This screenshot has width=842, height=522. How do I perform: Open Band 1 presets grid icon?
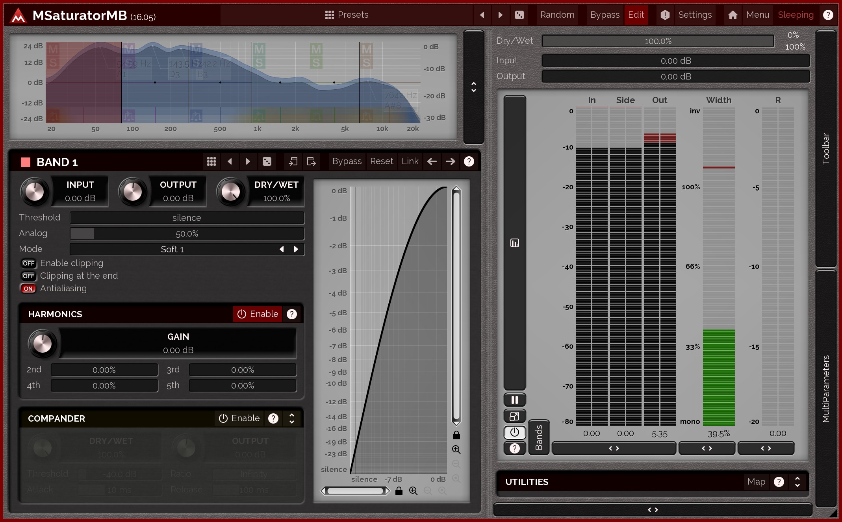tap(211, 161)
